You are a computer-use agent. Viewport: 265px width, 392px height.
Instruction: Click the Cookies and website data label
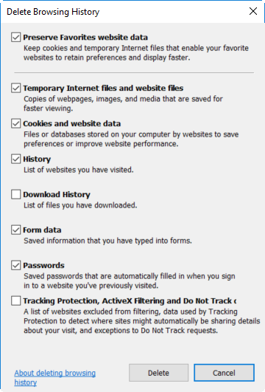tap(72, 124)
